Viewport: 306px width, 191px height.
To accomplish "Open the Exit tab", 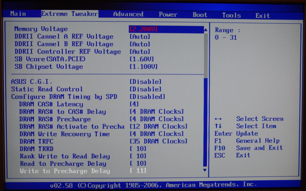I will tap(262, 16).
